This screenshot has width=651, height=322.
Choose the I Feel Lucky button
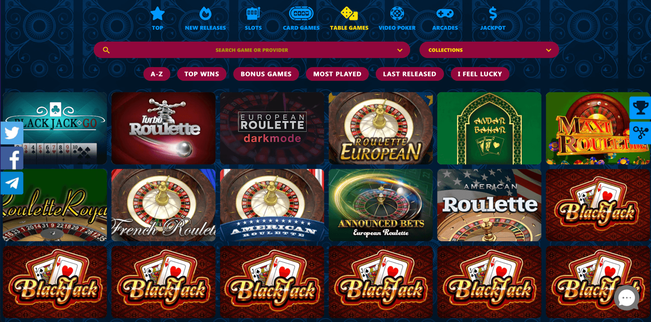pyautogui.click(x=480, y=74)
